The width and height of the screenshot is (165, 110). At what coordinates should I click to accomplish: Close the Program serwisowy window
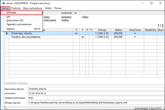[x=160, y=3]
